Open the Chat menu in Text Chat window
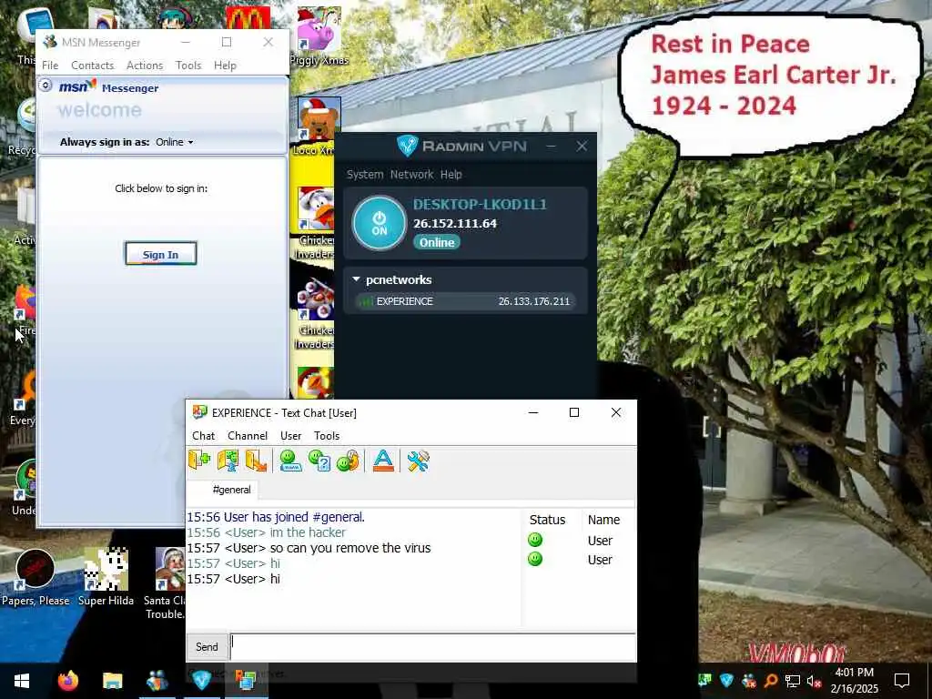 click(x=203, y=436)
